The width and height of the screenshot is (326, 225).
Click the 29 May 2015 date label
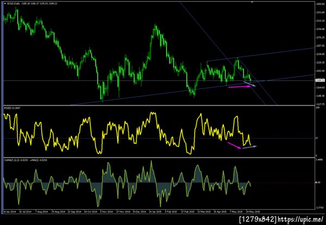(x=253, y=211)
